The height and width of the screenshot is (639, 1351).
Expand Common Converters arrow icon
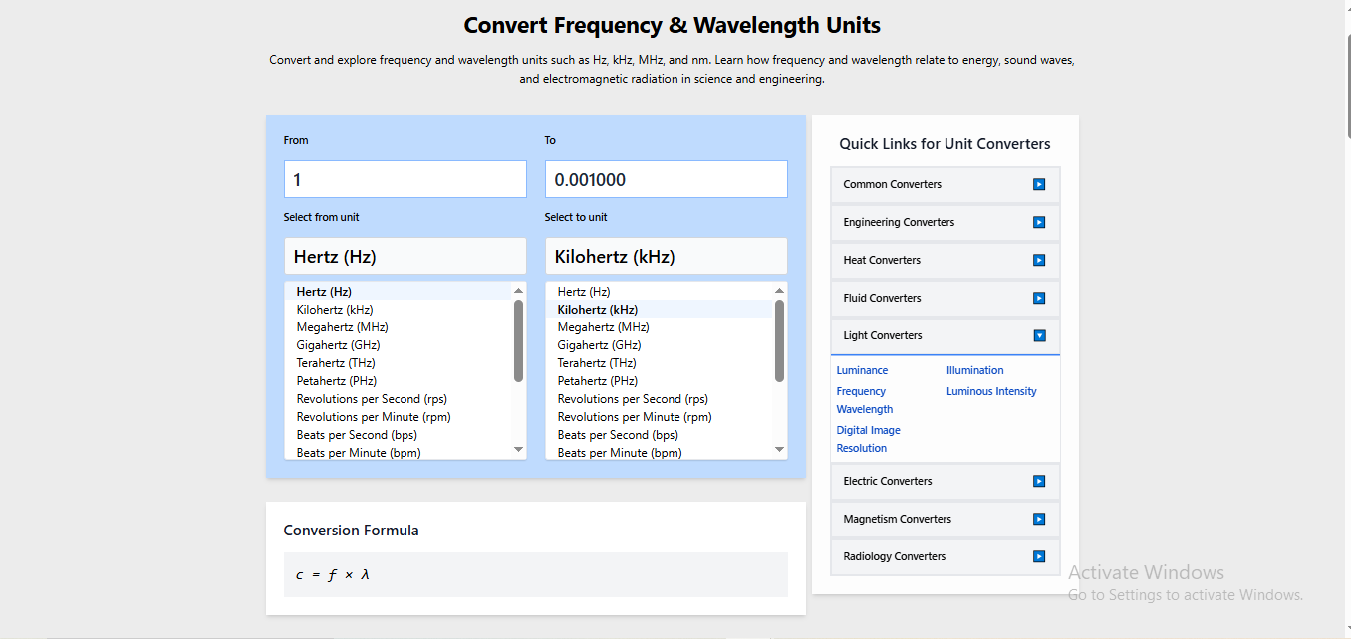tap(1039, 184)
